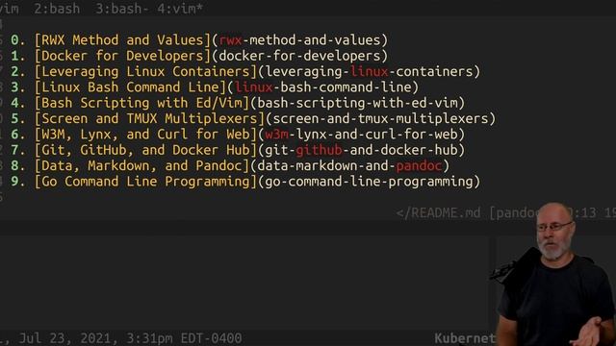Click the linux-bash-command-line URL path
The height and width of the screenshot is (346, 616).
tap(323, 87)
